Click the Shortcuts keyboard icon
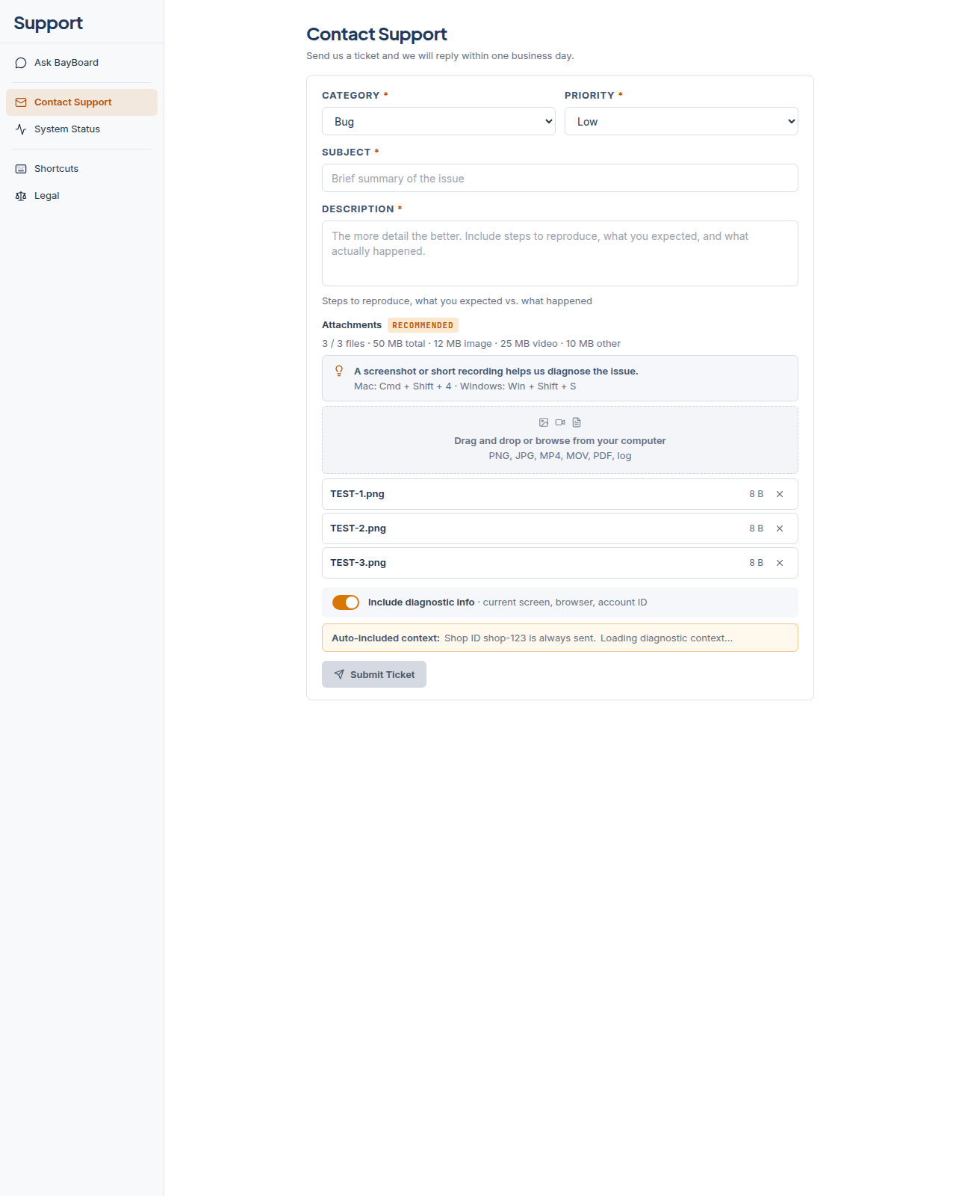 click(x=21, y=169)
